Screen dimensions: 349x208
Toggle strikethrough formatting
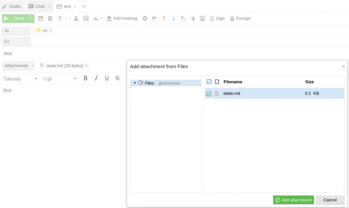(117, 78)
